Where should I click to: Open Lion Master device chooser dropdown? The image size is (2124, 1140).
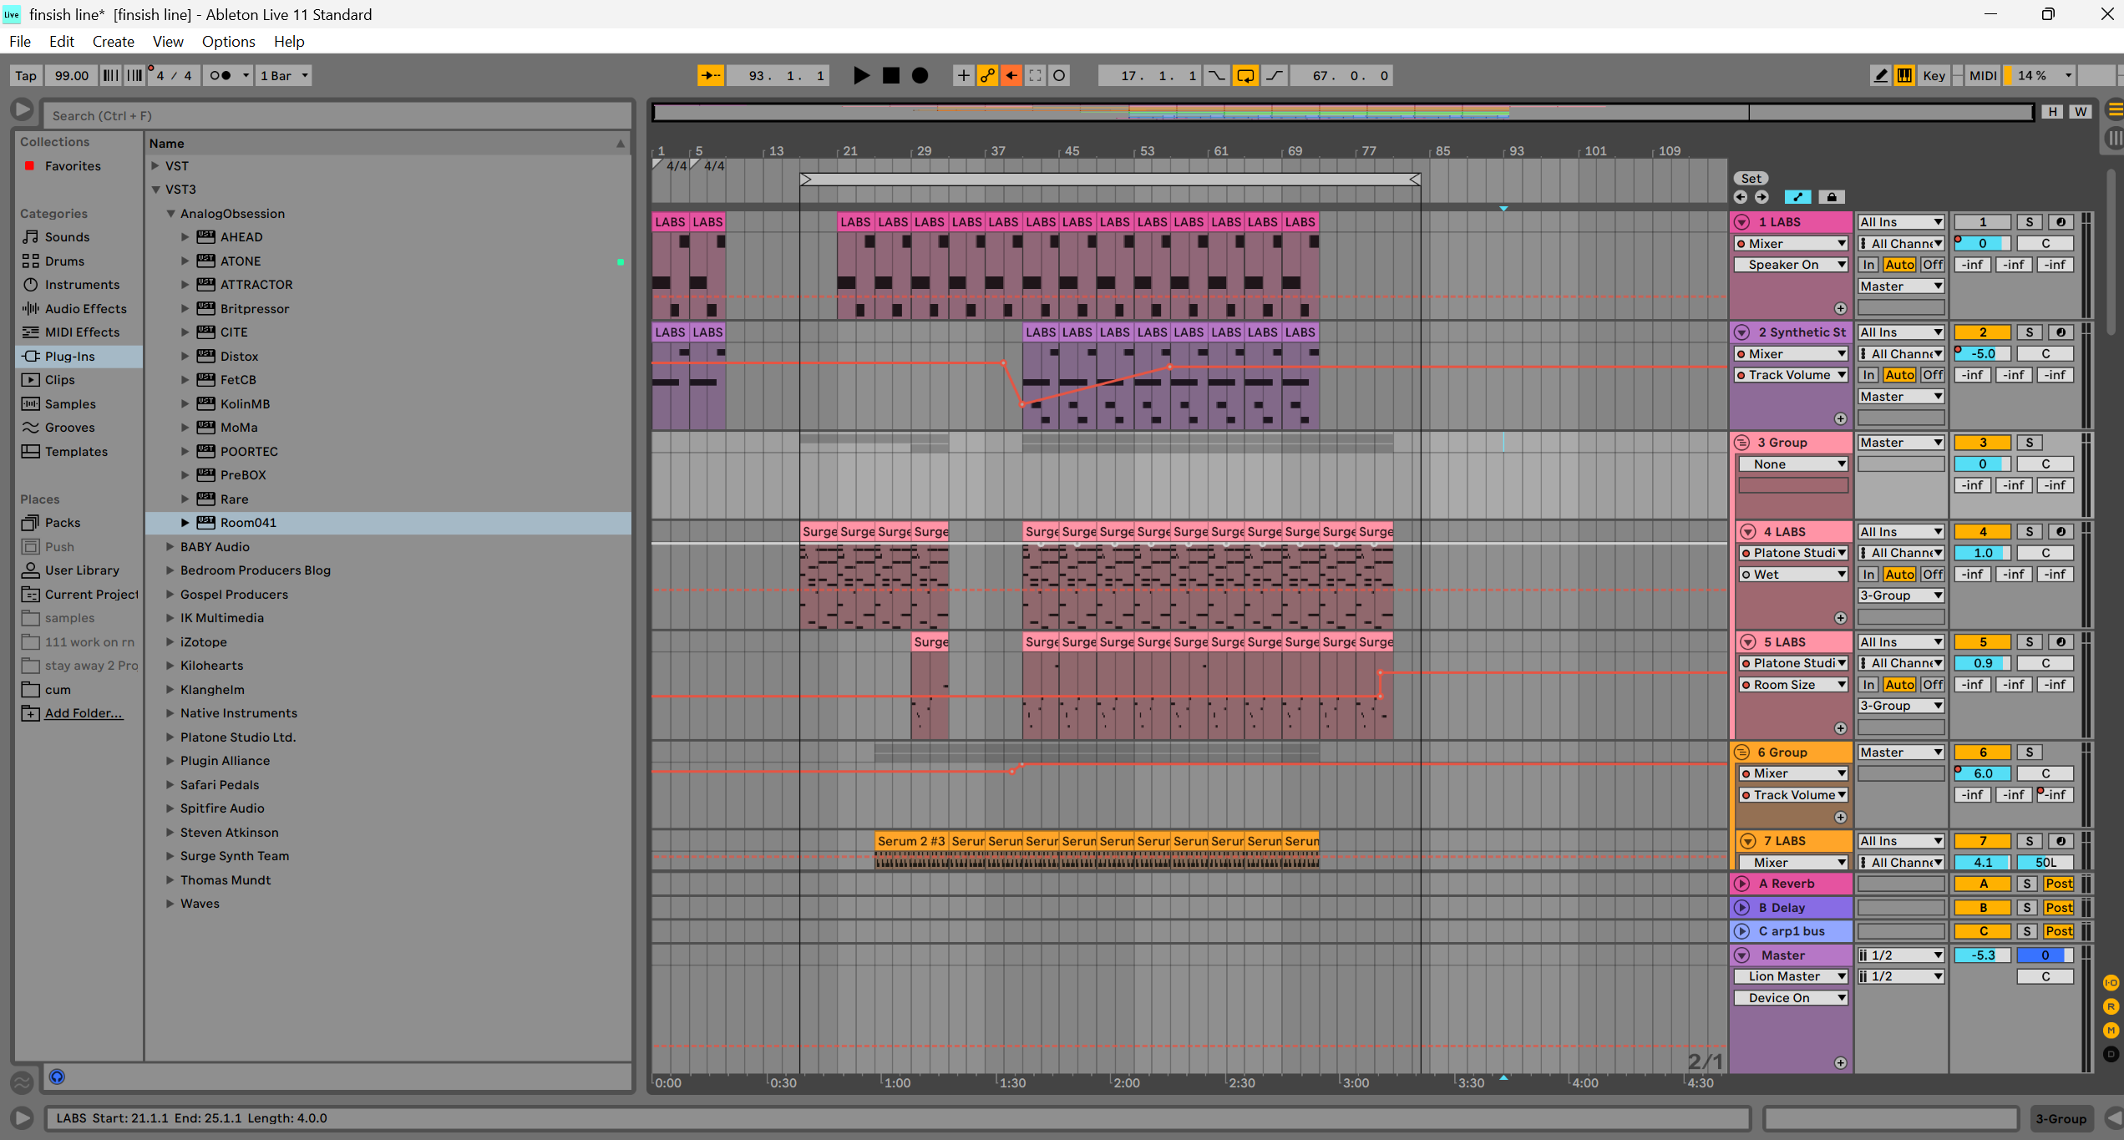tap(1791, 976)
